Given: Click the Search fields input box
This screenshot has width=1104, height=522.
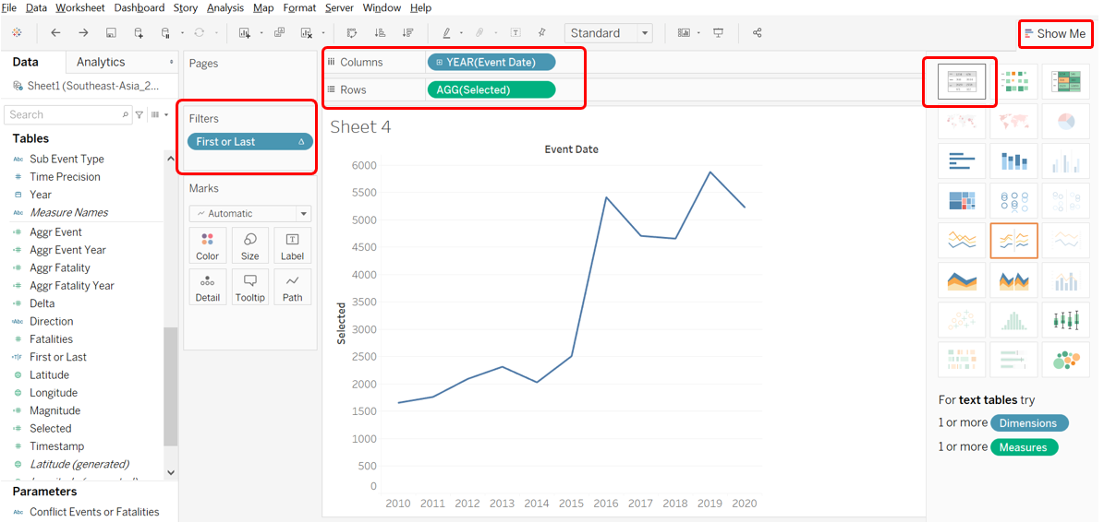Looking at the screenshot, I should [65, 115].
